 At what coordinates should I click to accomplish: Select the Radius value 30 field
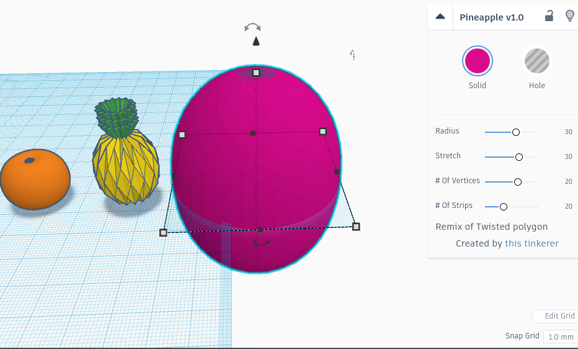coord(568,132)
